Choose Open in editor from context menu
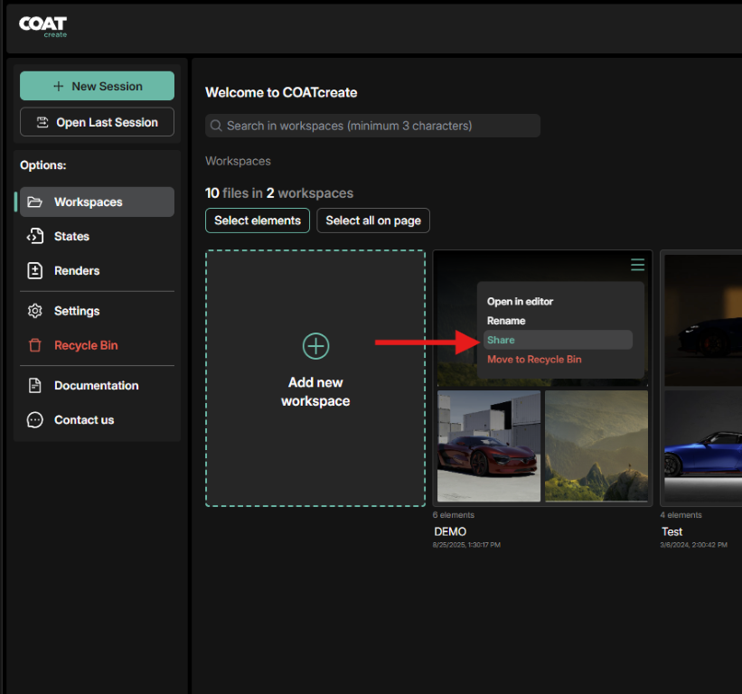 click(520, 302)
